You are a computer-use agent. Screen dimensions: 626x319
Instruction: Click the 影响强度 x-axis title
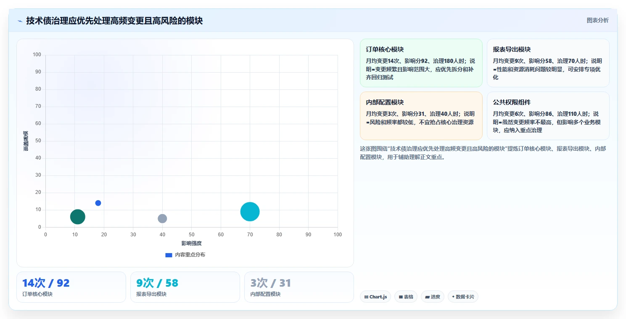192,243
